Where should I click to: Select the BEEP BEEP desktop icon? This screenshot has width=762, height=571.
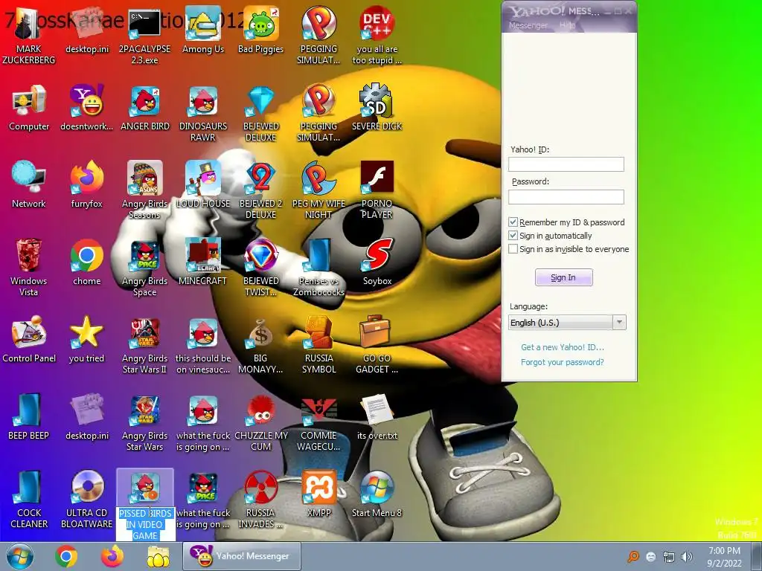(29, 416)
